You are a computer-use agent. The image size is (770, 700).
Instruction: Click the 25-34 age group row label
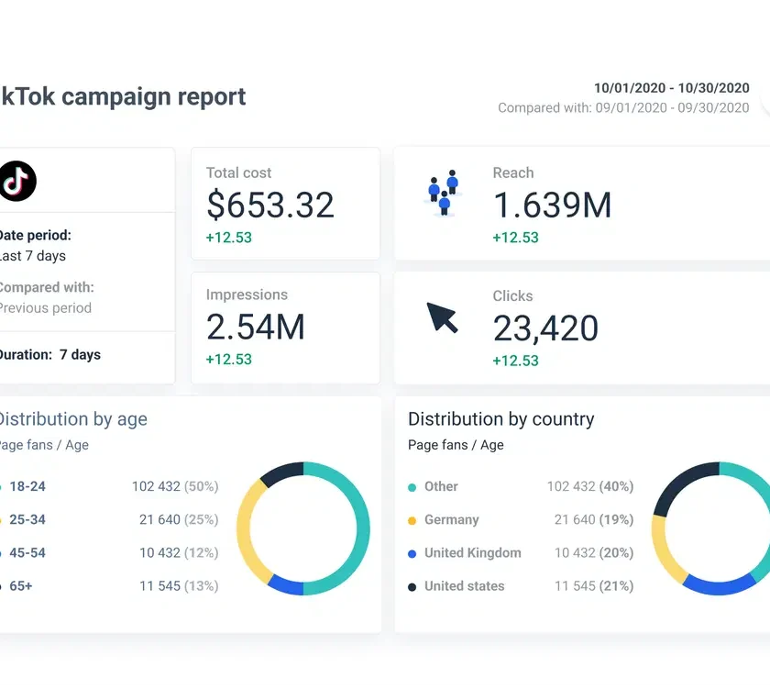coord(27,519)
